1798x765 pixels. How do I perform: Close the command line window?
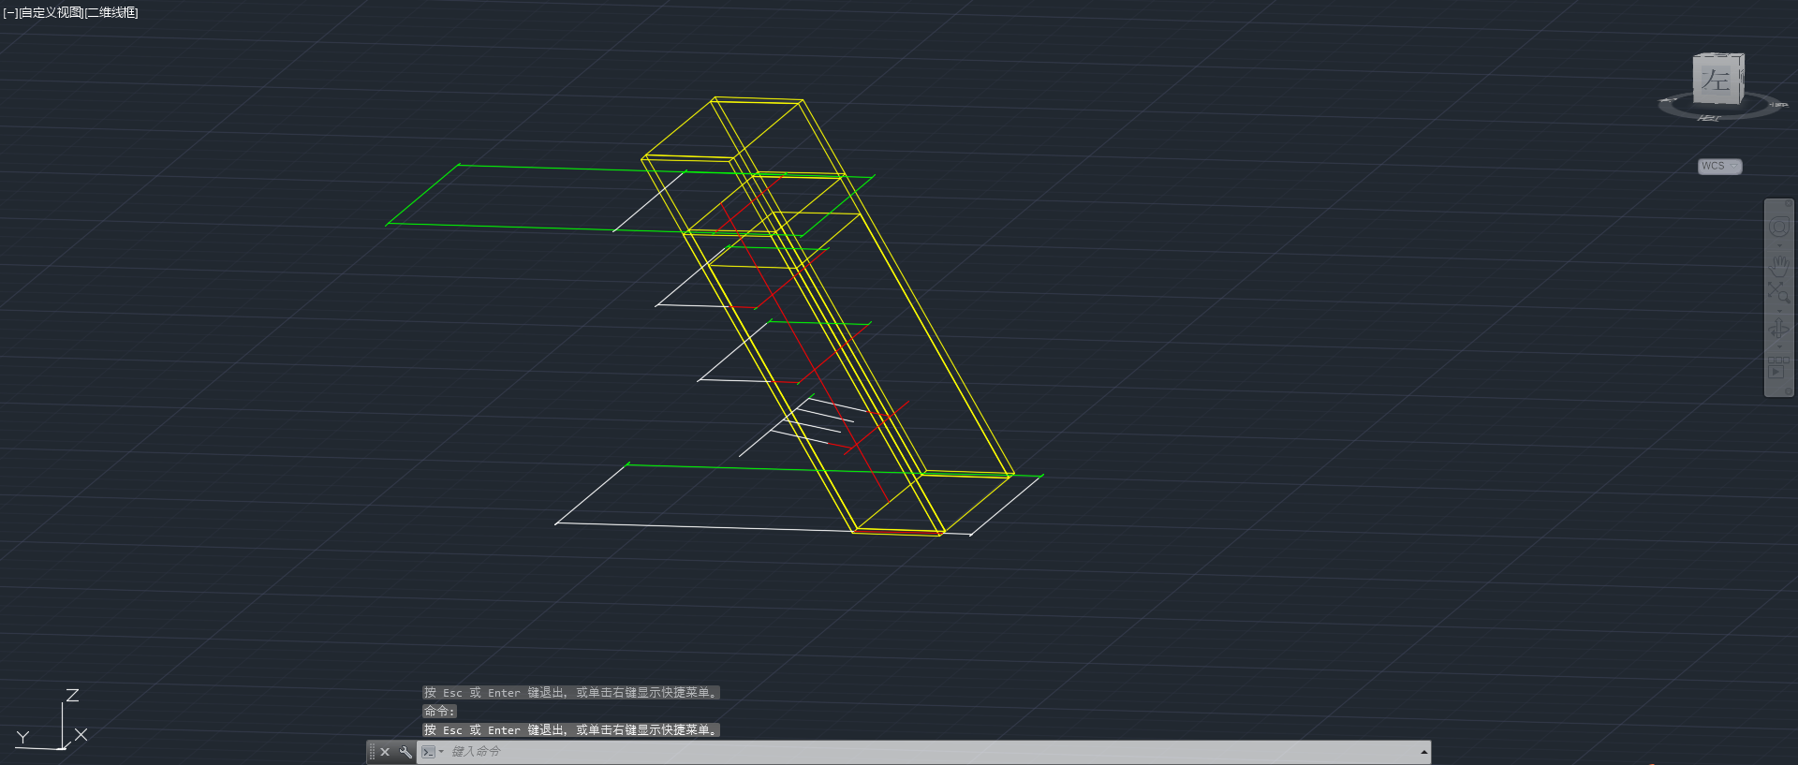(385, 752)
